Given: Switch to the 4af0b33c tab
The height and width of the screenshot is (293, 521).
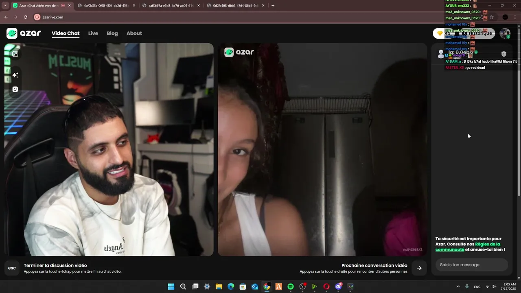Looking at the screenshot, I should tap(106, 6).
